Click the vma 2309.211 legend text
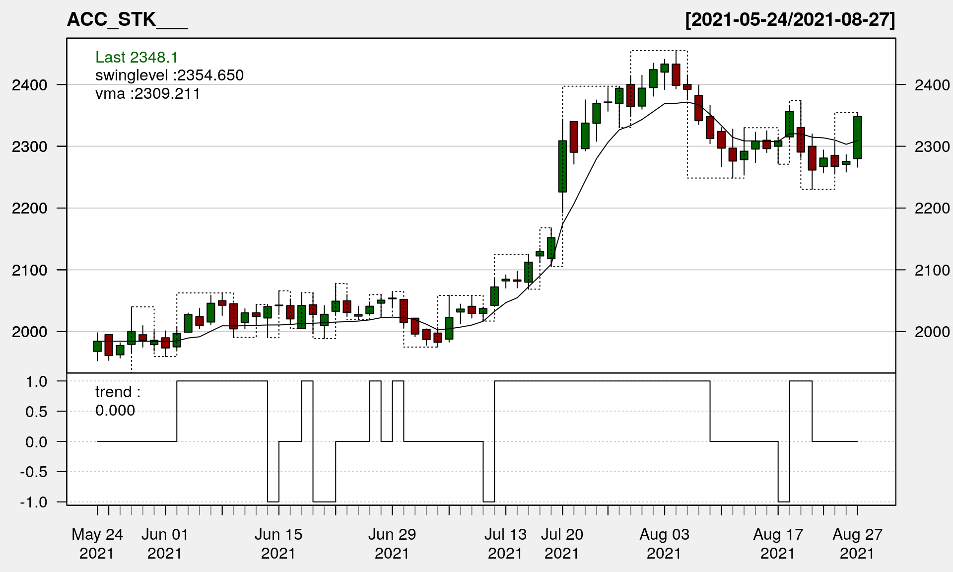Viewport: 953px width, 572px height. click(147, 93)
